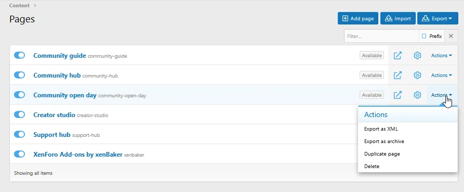Click the 'Showing all items' footer text

[x=33, y=173]
